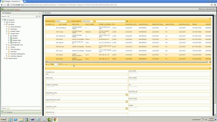The image size is (217, 122).
Task: Collapse the grid section header arrow
Action: point(210,18)
